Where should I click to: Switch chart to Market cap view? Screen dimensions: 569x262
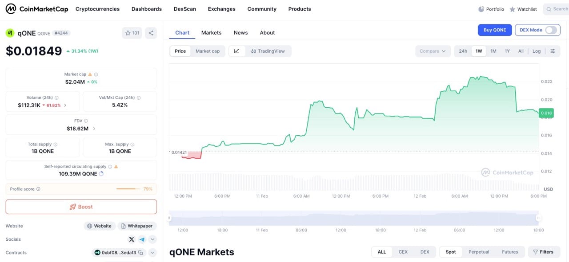[x=208, y=51]
